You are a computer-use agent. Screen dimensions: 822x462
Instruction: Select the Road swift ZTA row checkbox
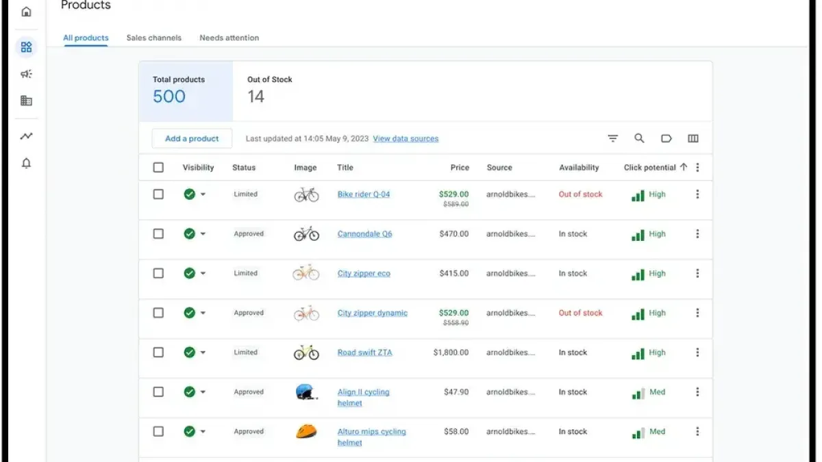[158, 352]
